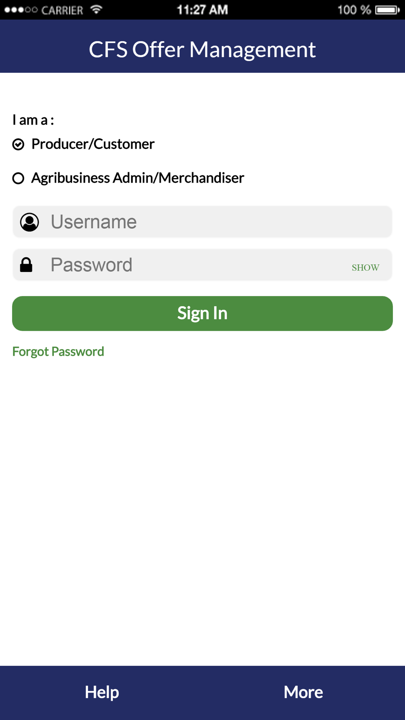Click the CFS Offer Management header title
The height and width of the screenshot is (720, 405).
pyautogui.click(x=202, y=49)
